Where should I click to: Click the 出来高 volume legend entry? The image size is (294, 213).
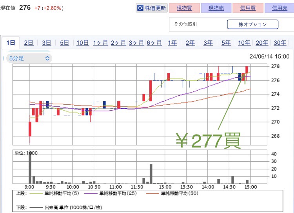(x=73, y=208)
